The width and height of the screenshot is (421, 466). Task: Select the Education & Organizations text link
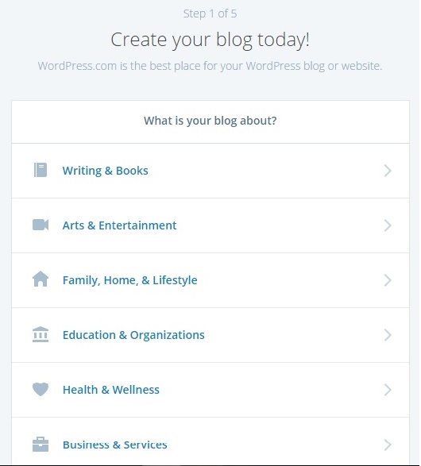pyautogui.click(x=133, y=335)
